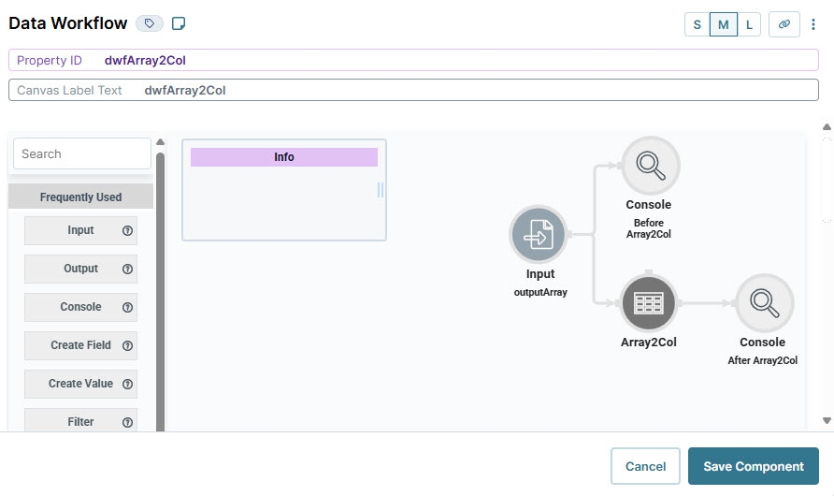The image size is (834, 496).
Task: Select the Array2Col operator node
Action: click(x=648, y=303)
